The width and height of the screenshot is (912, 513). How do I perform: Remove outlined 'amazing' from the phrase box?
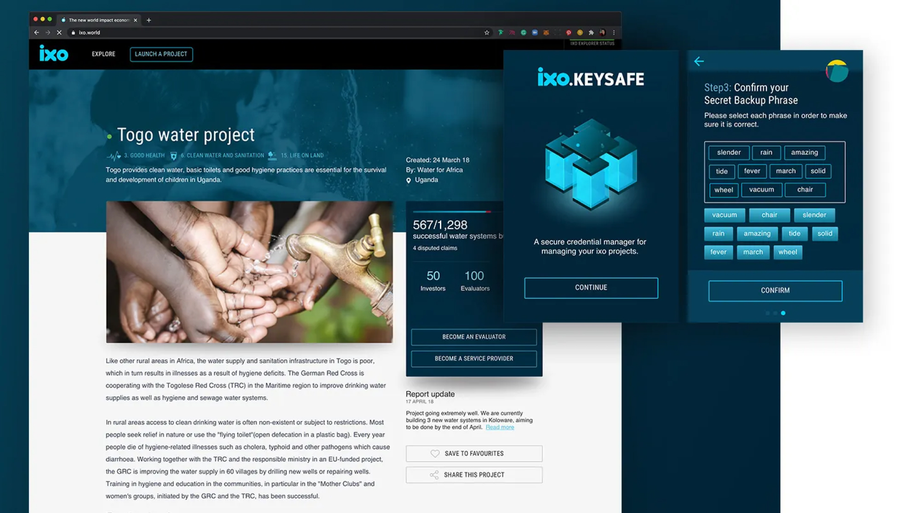click(804, 153)
